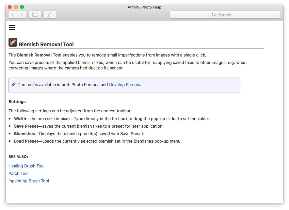This screenshot has width=289, height=210.
Task: Toggle the sidebar panel button
Action: tap(35, 15)
